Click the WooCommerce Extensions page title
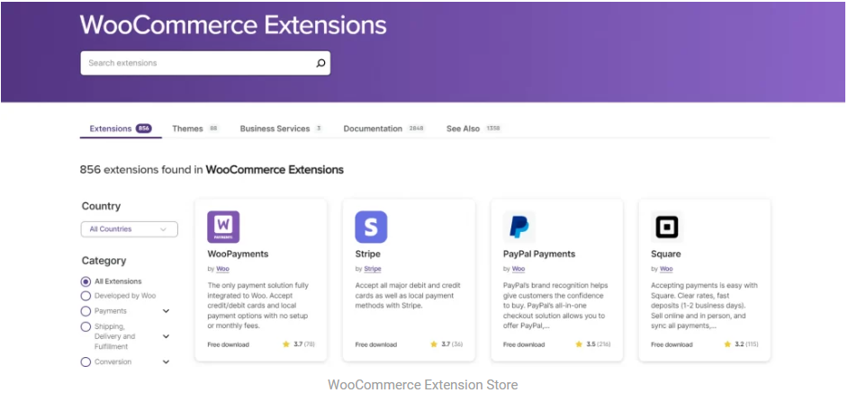 (x=233, y=25)
